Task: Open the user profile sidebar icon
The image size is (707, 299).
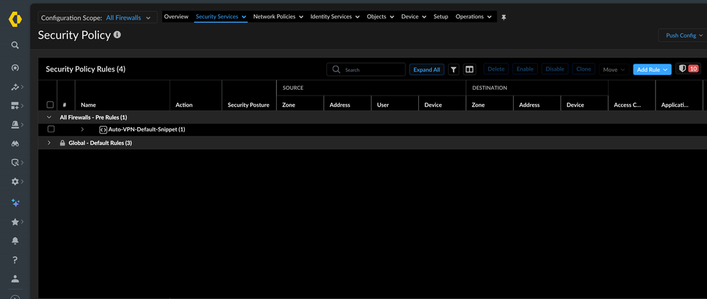Action: click(x=15, y=279)
